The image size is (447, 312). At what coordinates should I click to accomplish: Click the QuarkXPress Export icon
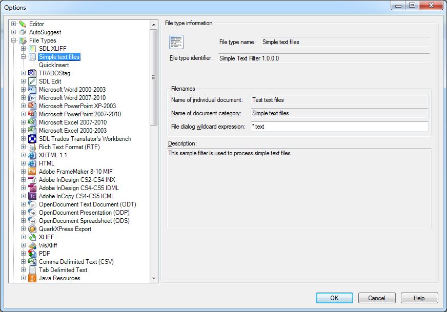[x=32, y=229]
